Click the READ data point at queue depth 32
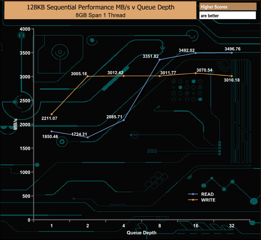The height and width of the screenshot is (240, 261). coord(232,53)
